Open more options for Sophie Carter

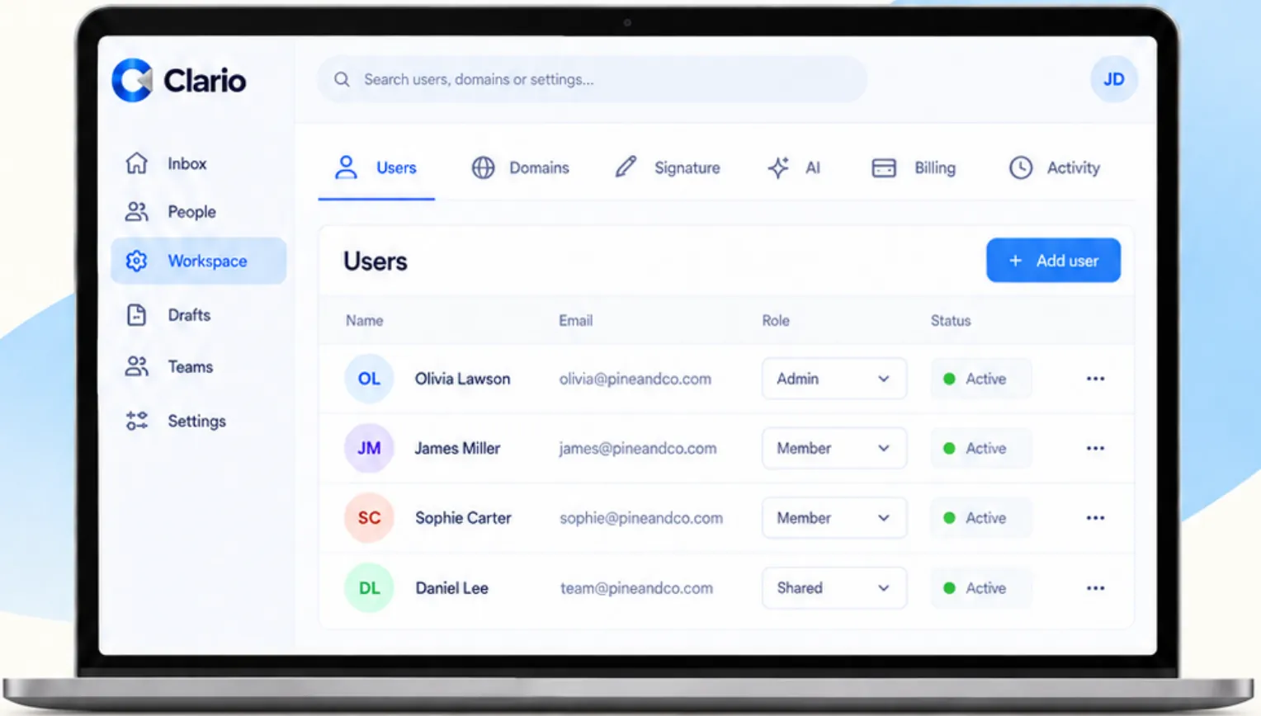(1095, 518)
